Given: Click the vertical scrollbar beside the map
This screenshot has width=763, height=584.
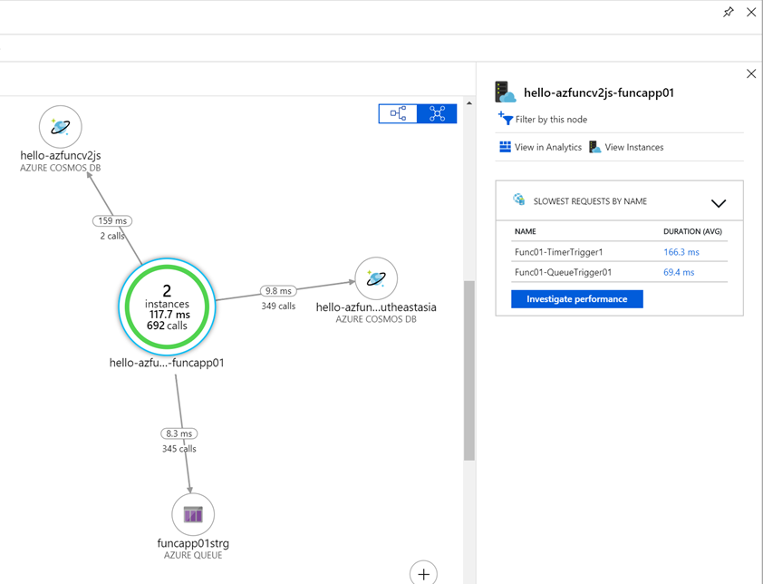Looking at the screenshot, I should click(468, 372).
